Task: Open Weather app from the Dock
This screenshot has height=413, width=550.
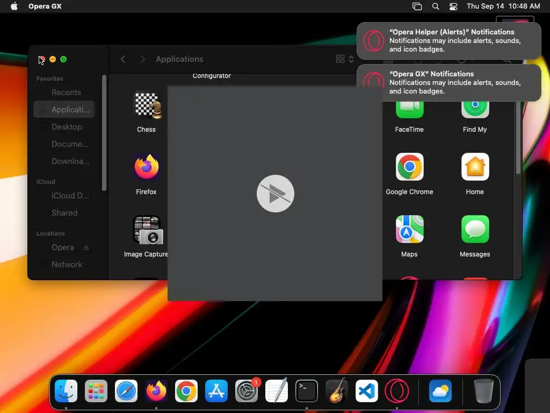Action: pyautogui.click(x=440, y=390)
